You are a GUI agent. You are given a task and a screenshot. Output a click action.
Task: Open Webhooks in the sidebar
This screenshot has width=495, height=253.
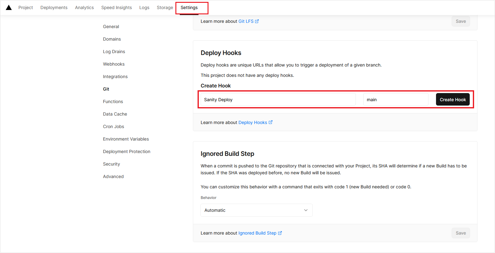(114, 64)
